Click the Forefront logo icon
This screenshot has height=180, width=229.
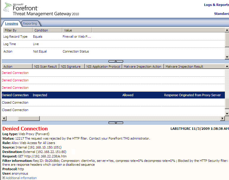(x=8, y=7)
